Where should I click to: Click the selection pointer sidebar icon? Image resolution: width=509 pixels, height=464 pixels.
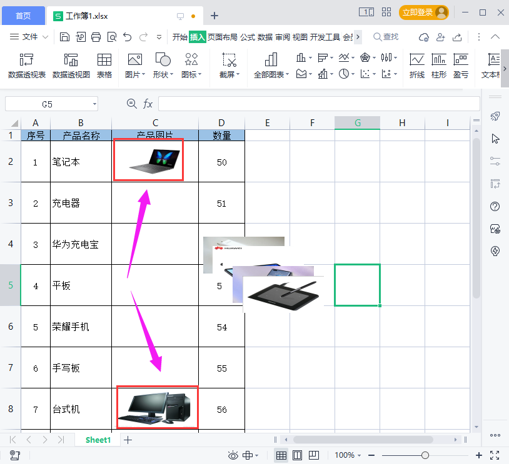(x=495, y=139)
